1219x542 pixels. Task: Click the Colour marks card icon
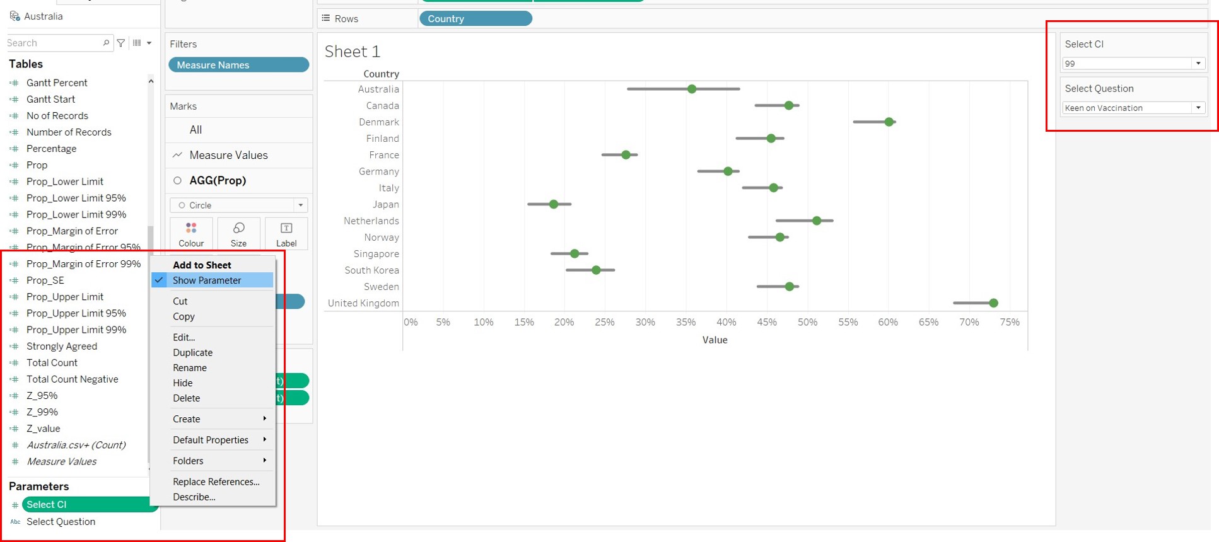[191, 228]
